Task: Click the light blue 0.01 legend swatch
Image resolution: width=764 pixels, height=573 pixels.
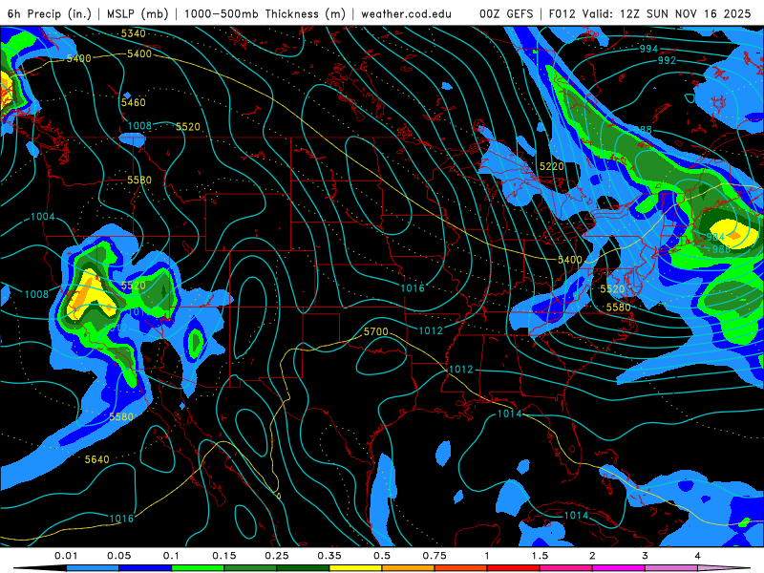Action: point(93,568)
